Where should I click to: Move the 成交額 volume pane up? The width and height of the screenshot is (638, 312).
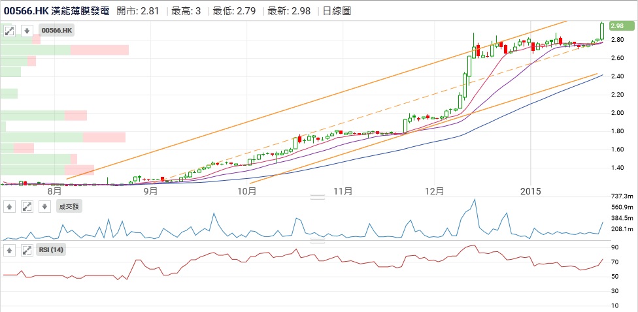click(x=10, y=207)
